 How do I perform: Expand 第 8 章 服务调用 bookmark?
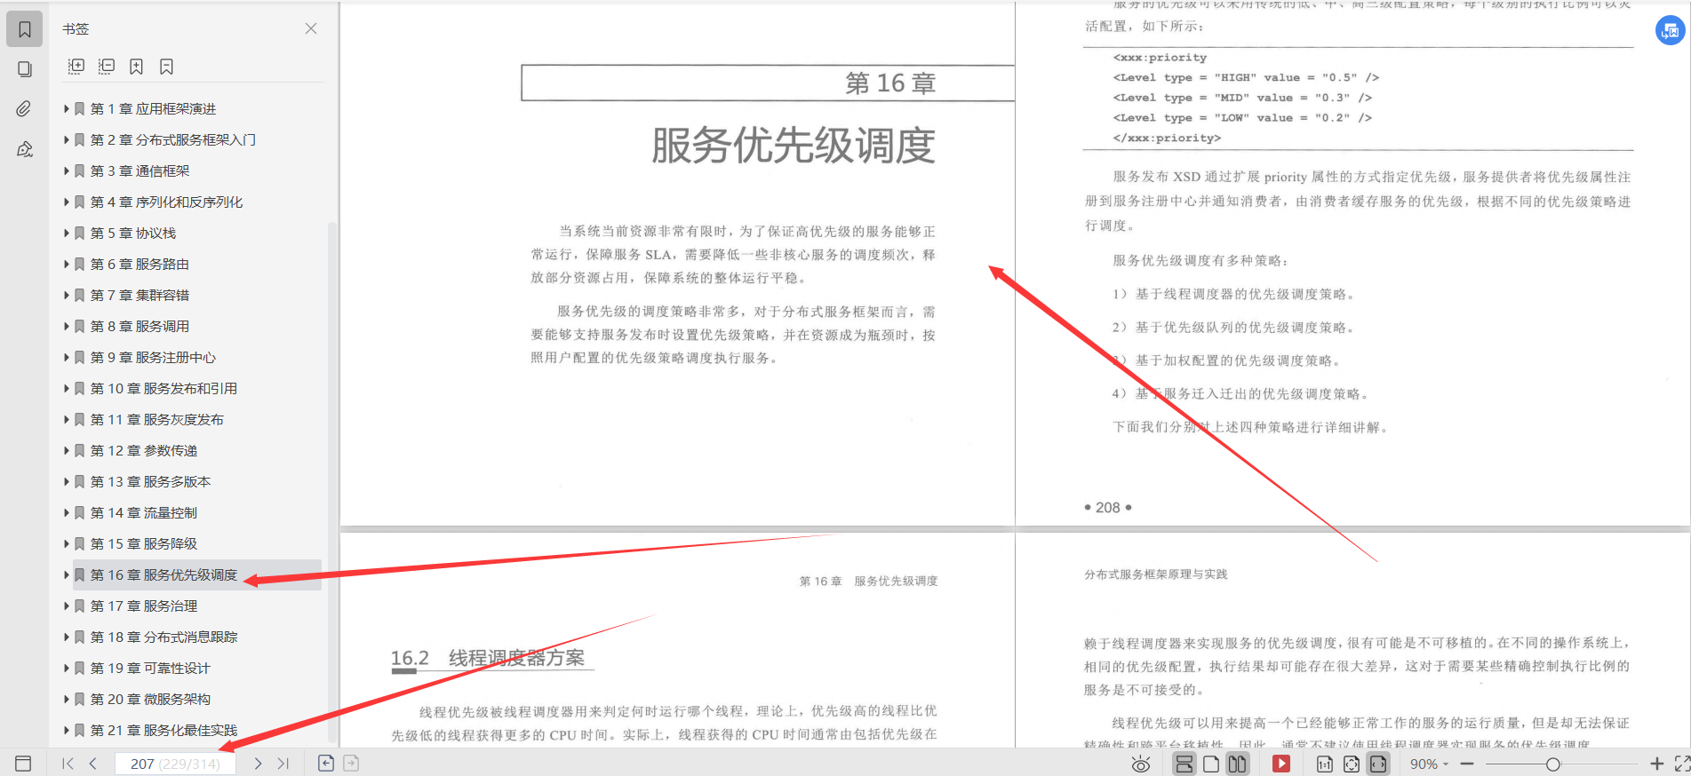pos(66,326)
